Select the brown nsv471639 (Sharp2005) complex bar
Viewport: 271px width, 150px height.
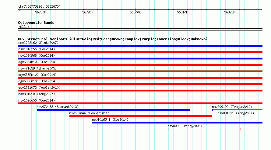click(x=140, y=71)
